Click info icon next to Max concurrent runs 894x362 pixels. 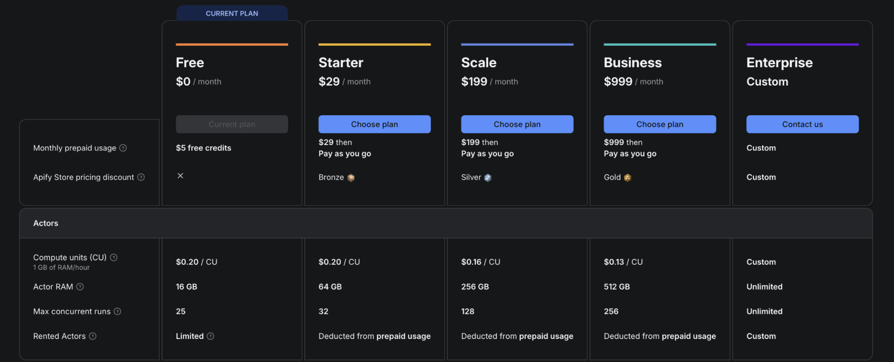(x=118, y=311)
